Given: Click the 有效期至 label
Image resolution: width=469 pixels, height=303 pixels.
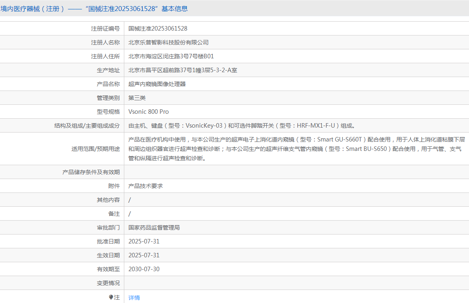Looking at the screenshot, I should (108, 269).
